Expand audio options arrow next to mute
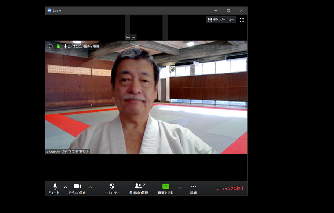This screenshot has height=213, width=334. point(65,187)
